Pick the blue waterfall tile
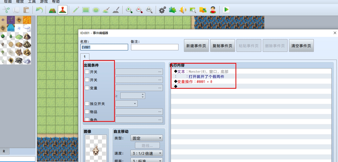The image size is (338, 162). 11,28
